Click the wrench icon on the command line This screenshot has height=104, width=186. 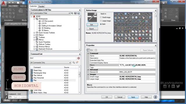(6, 97)
